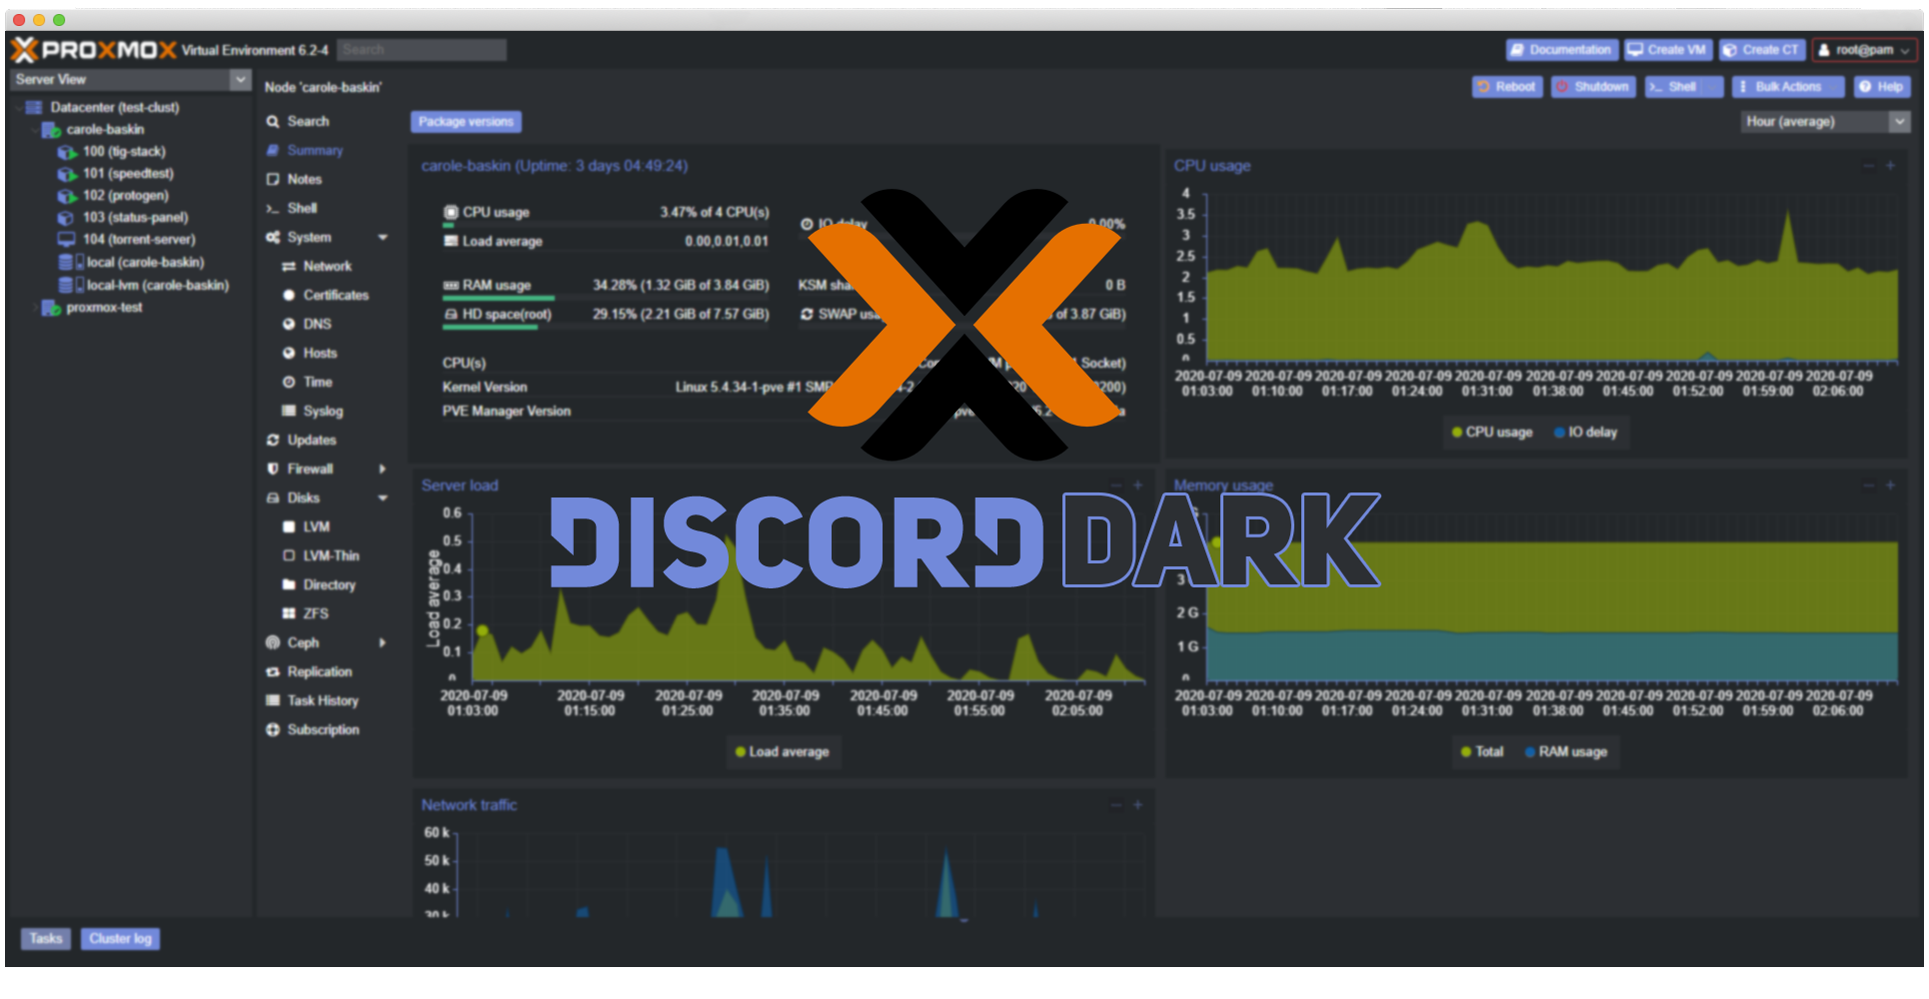Open the Ceph submenu arrow
The width and height of the screenshot is (1929, 999).
click(383, 642)
